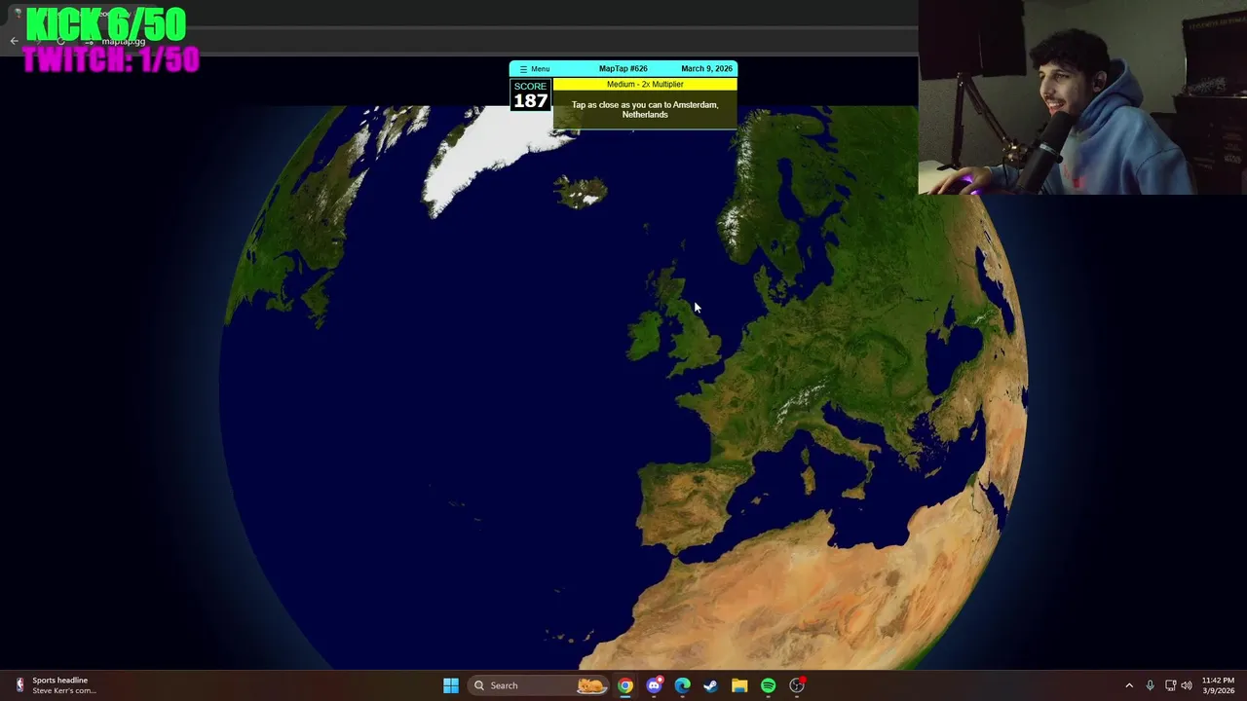Click the hamburger icon beside Menu
The image size is (1247, 701).
coord(523,69)
